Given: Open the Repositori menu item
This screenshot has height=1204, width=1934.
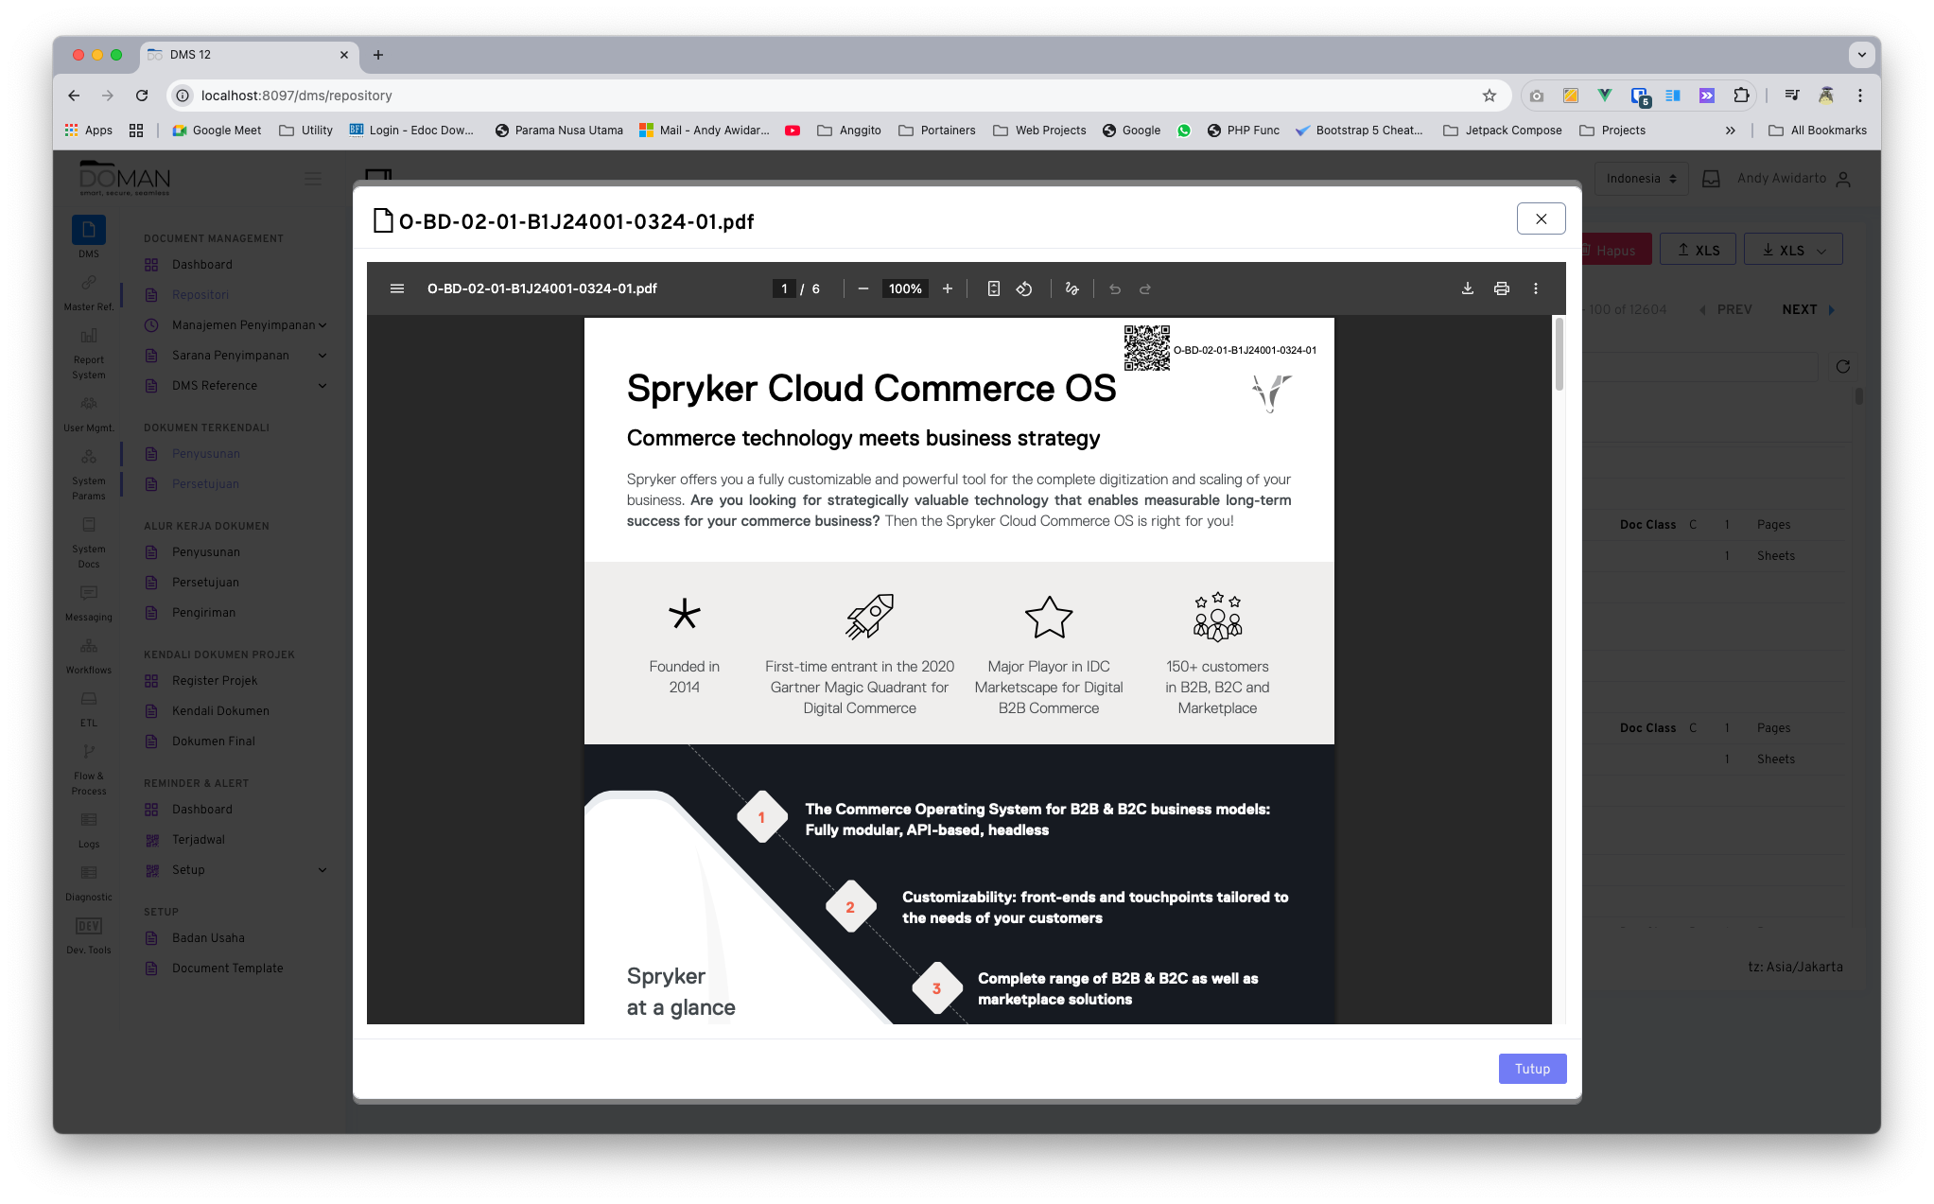Looking at the screenshot, I should (200, 294).
